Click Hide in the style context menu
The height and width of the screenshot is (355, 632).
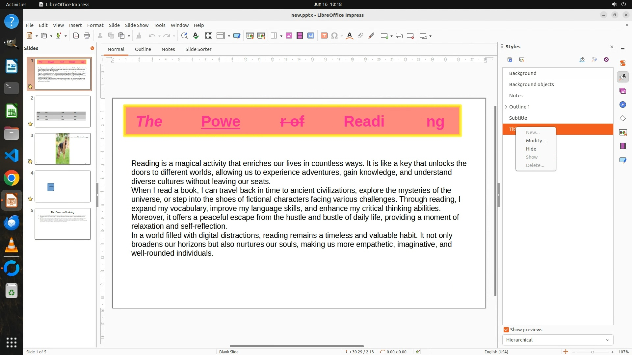coord(531,149)
